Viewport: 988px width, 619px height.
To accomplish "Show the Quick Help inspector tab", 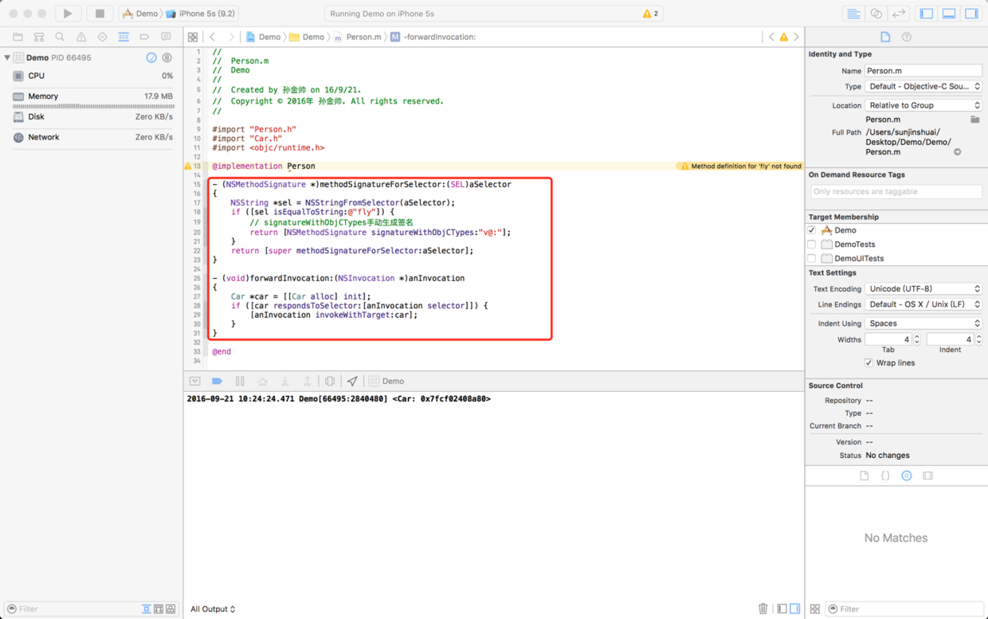I will point(907,37).
